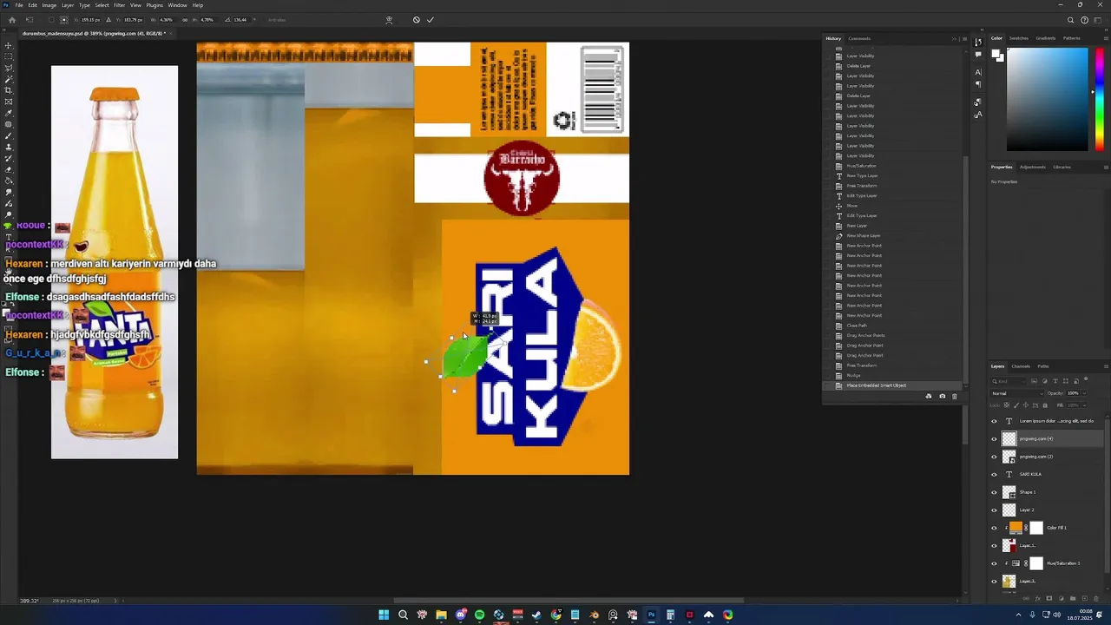Expand History panel with double-arrow chevron

(954, 38)
